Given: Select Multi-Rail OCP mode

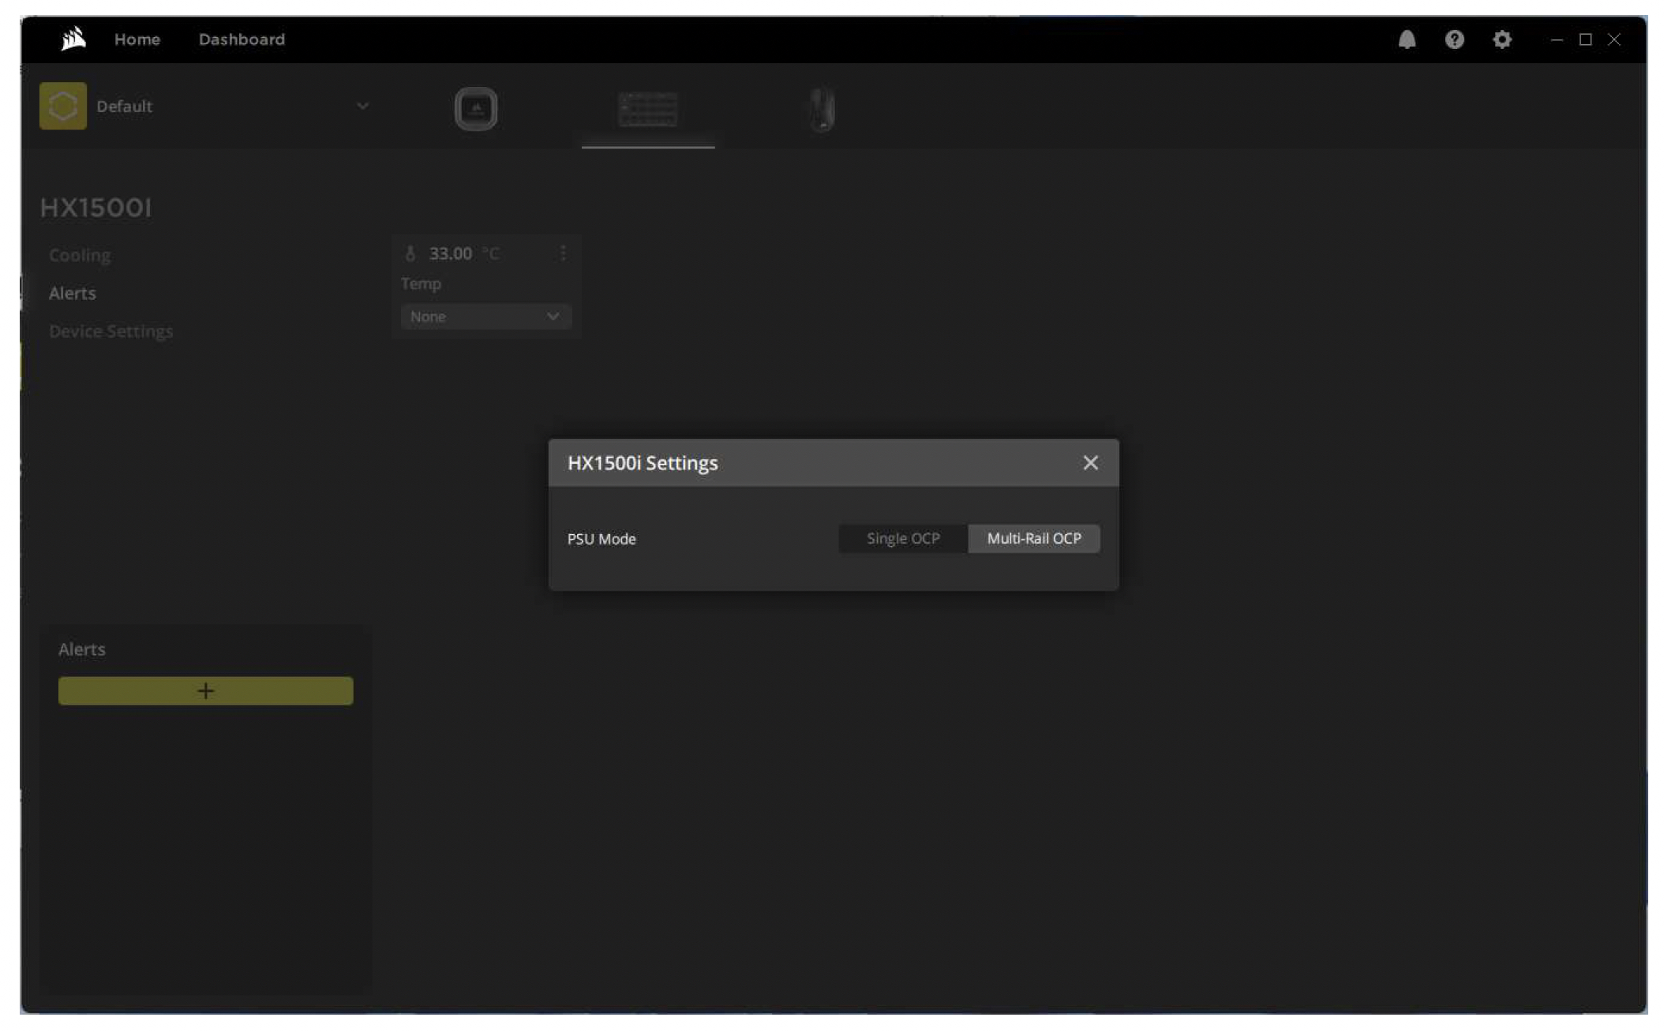Looking at the screenshot, I should [x=1033, y=539].
